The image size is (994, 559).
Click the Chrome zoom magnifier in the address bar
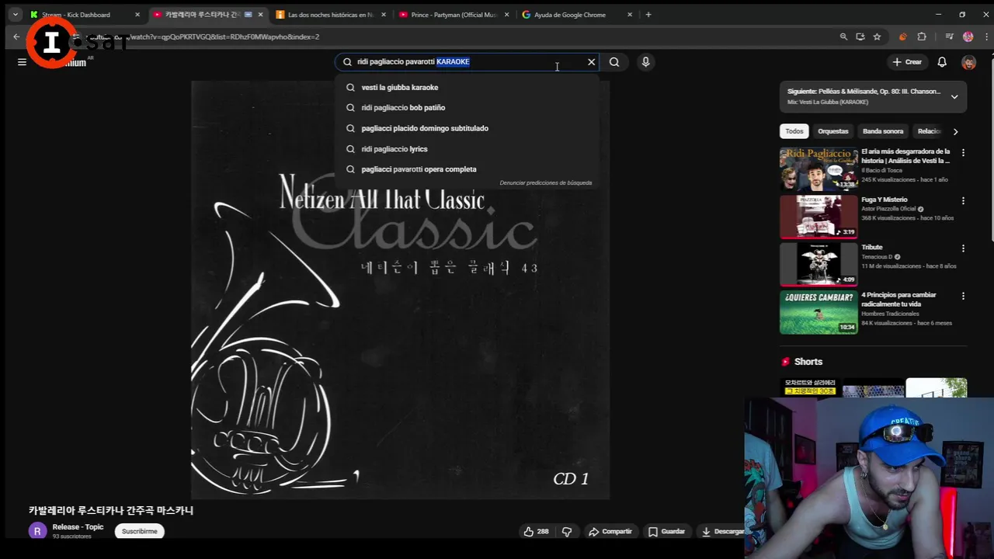[x=843, y=36]
